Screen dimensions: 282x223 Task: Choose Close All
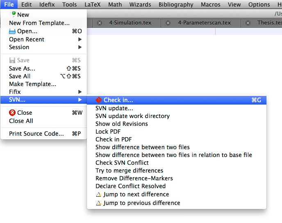point(43,121)
